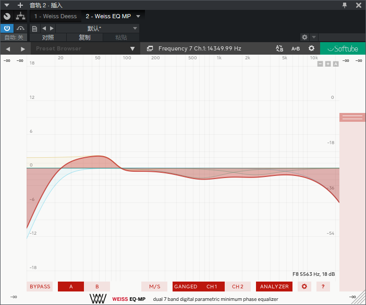Screen dimensions: 366x305
Task: Click the 粘贴 paste button
Action: [x=121, y=37]
